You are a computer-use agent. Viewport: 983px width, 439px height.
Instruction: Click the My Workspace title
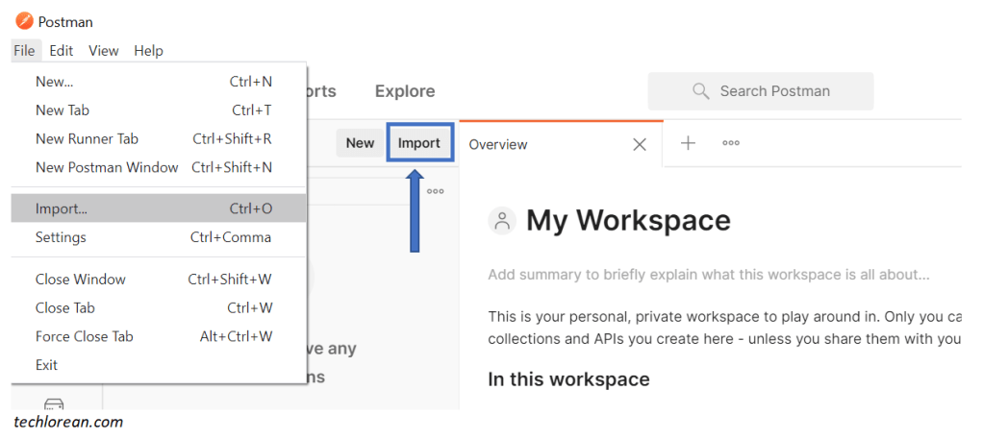pos(628,220)
